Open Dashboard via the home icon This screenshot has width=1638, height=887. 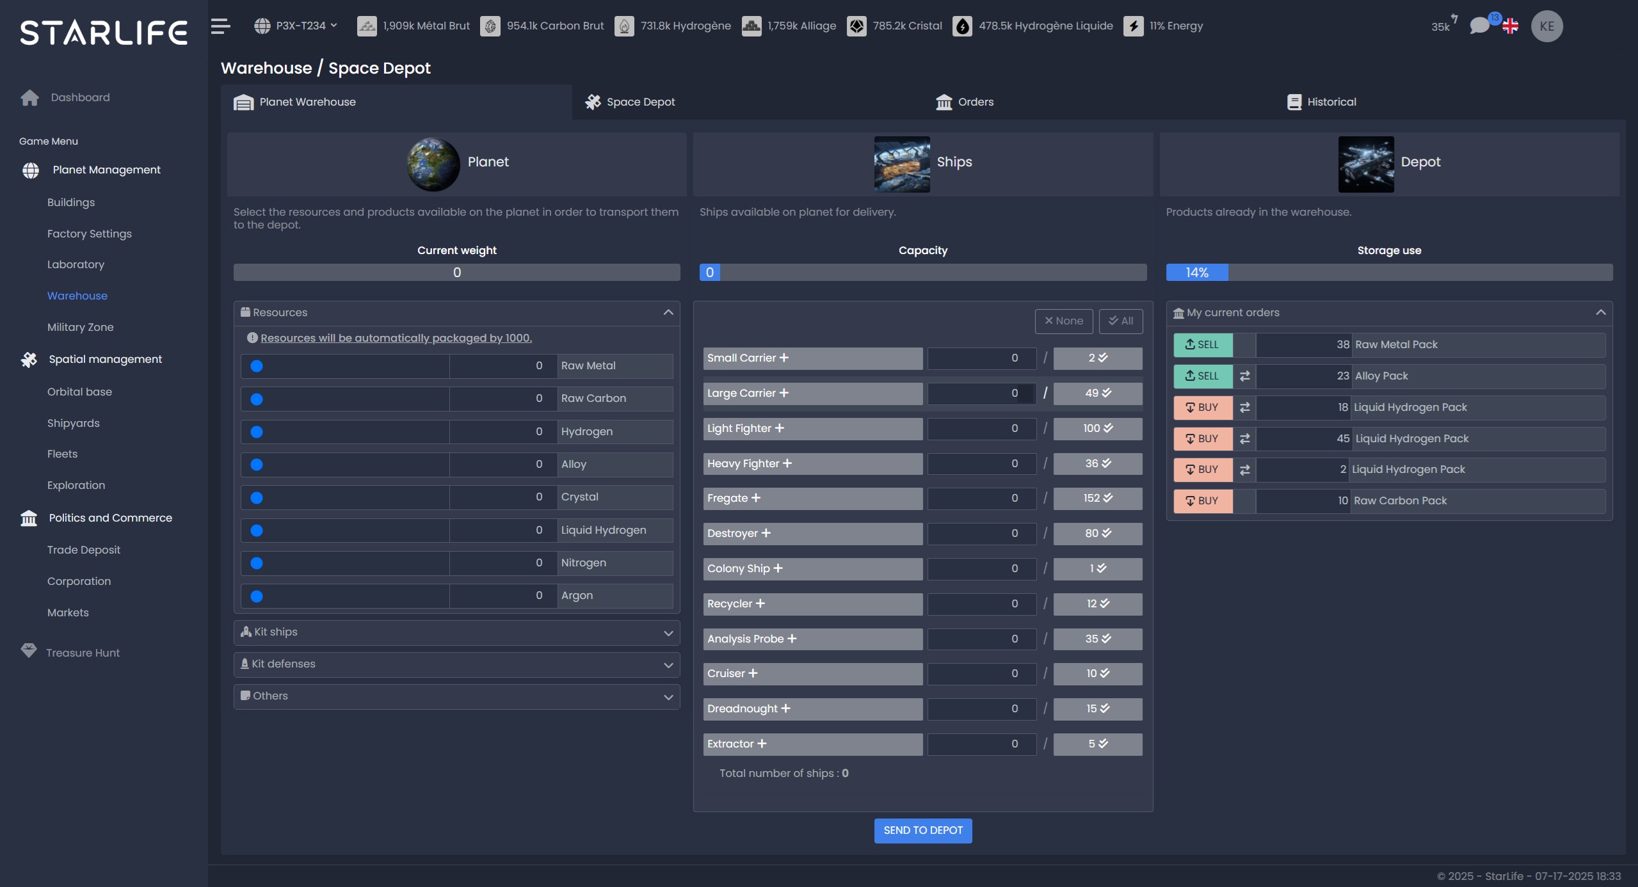pyautogui.click(x=29, y=97)
